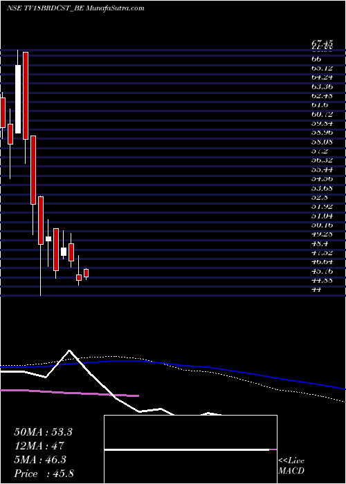This screenshot has height=484, width=346.
Task: Click the white line inside MACD box
Action: tap(187, 449)
